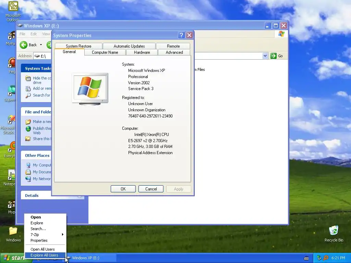Click the Windows XP monitor logo image
The image size is (351, 263).
(90, 89)
